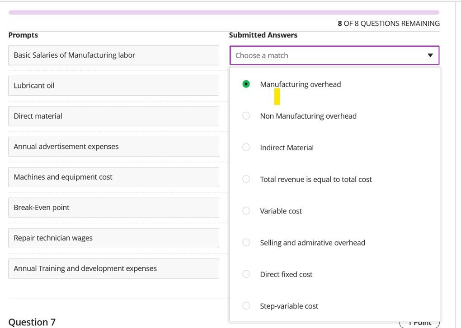The image size is (461, 328).
Task: Select the Variable cost radio option
Action: pyautogui.click(x=246, y=211)
